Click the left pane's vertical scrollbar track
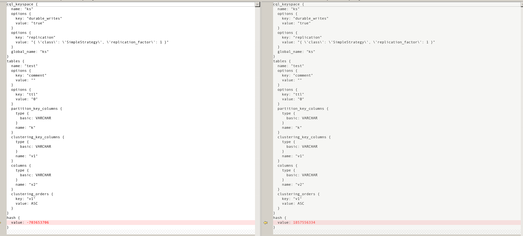This screenshot has height=236, width=523. [258, 120]
